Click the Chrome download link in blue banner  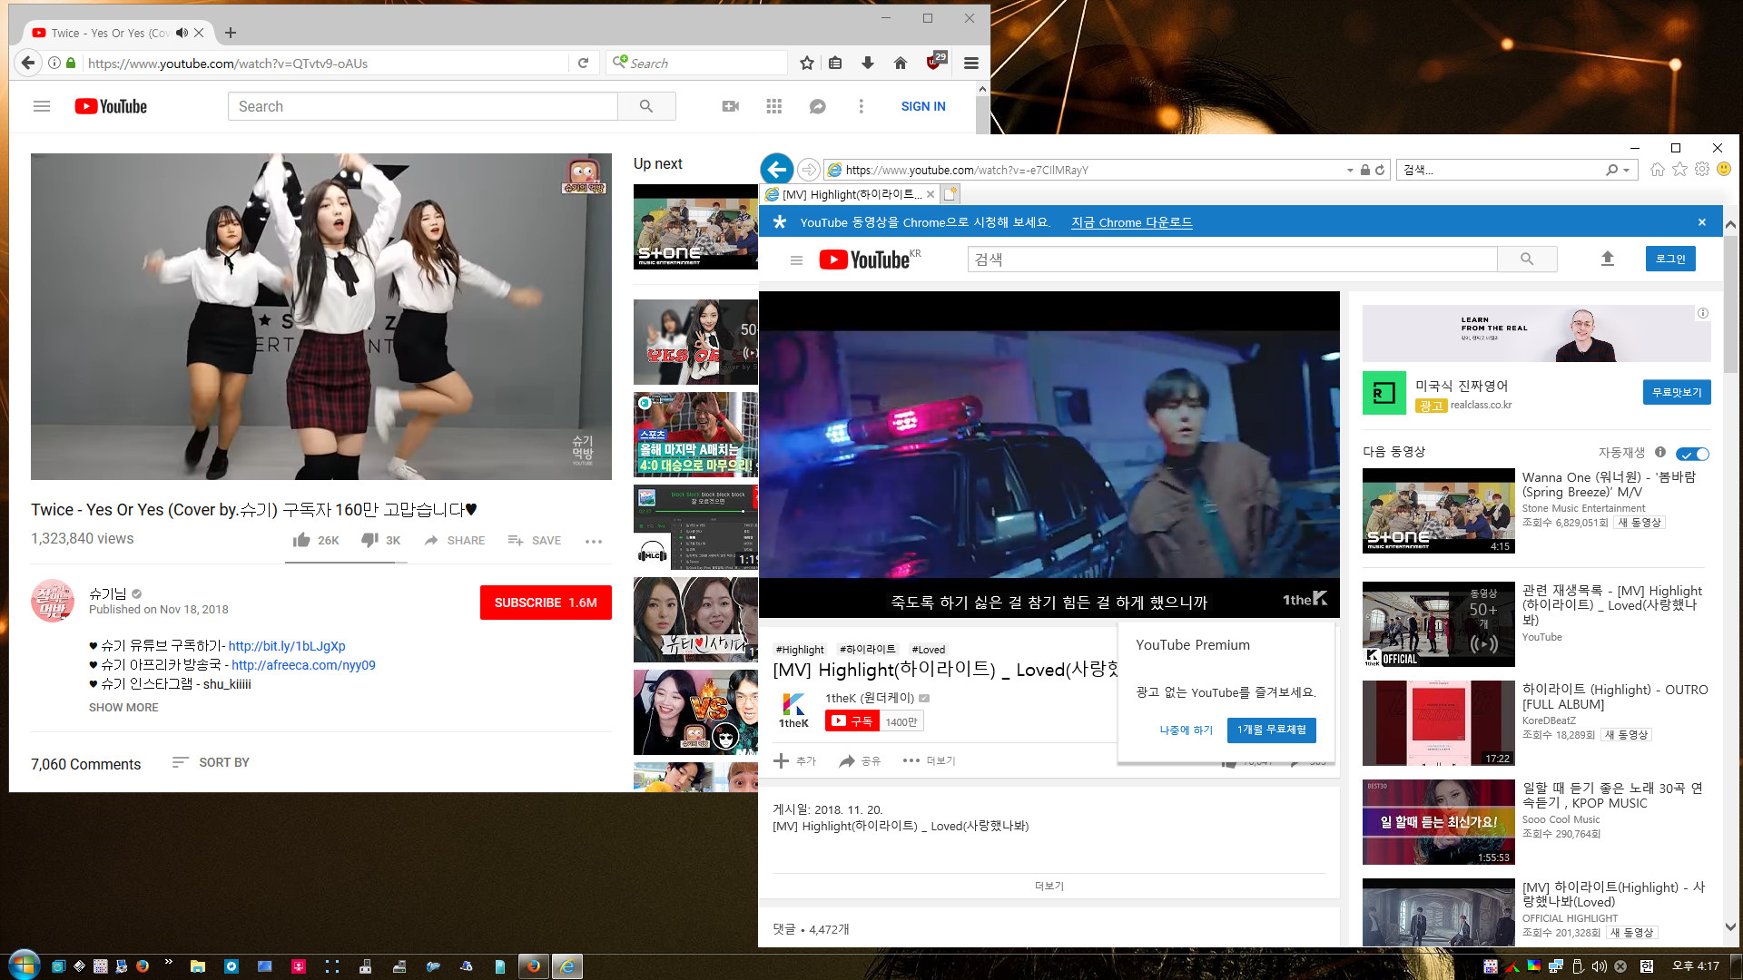point(1131,222)
